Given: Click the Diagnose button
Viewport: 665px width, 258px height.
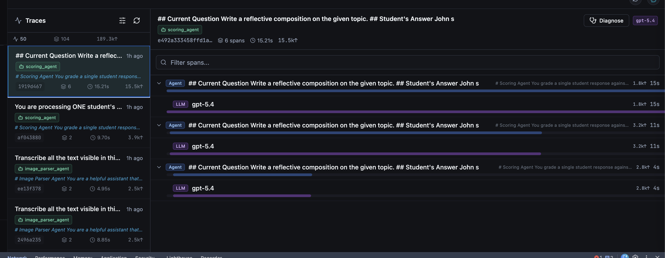Looking at the screenshot, I should coord(606,20).
